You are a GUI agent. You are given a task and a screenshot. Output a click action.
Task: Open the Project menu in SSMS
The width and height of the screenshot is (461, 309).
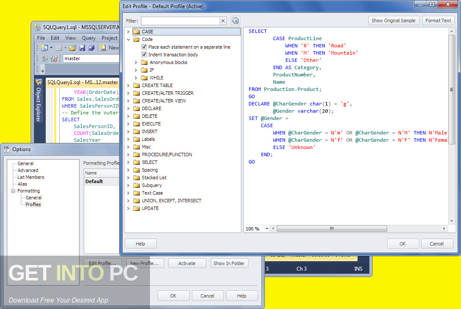point(109,38)
